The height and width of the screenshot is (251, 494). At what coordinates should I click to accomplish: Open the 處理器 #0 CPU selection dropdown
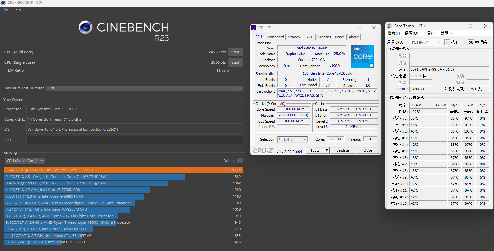(426, 43)
